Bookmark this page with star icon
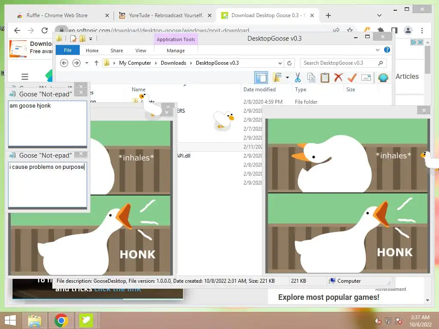Screen dimensions: 439x329 click(x=350, y=30)
